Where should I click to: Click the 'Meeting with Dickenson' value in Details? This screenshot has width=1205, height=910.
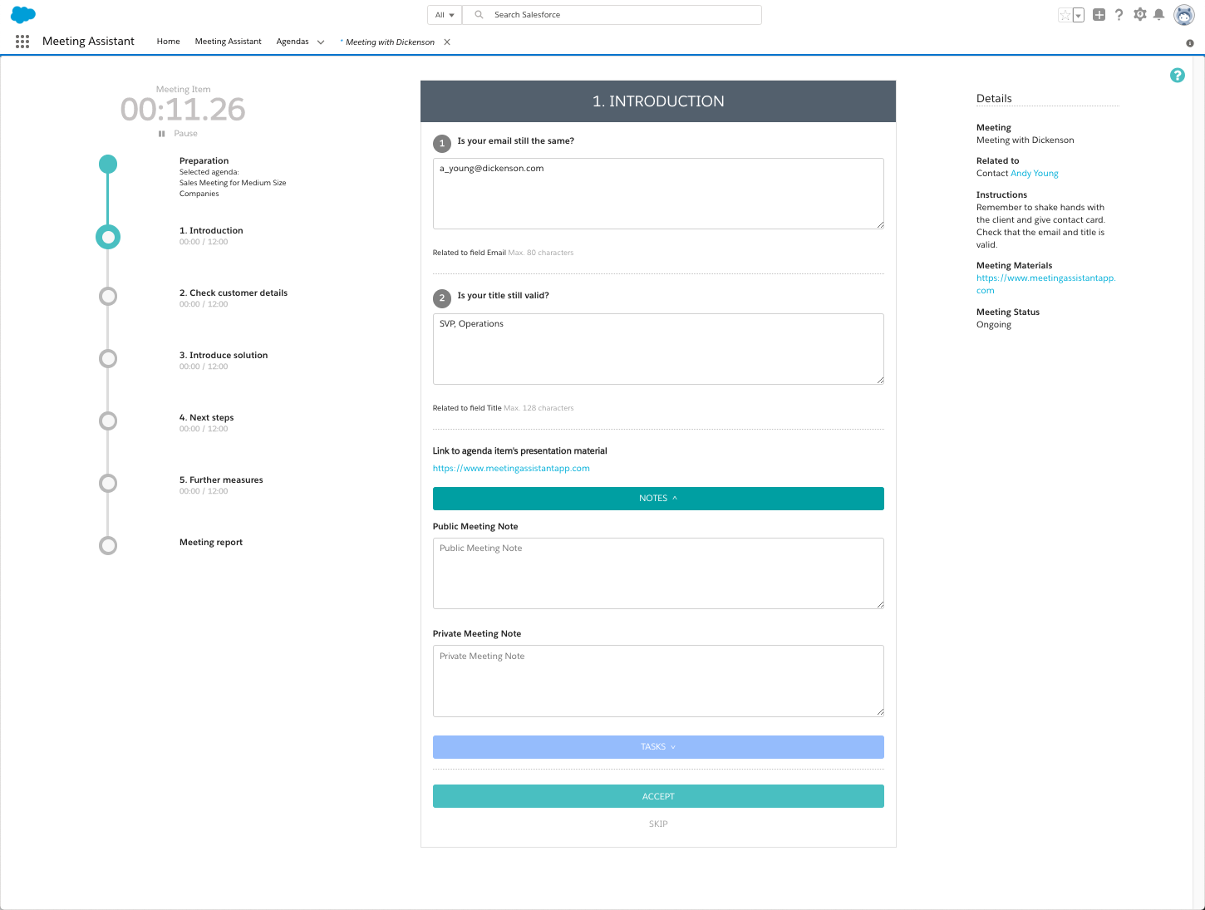[1025, 140]
